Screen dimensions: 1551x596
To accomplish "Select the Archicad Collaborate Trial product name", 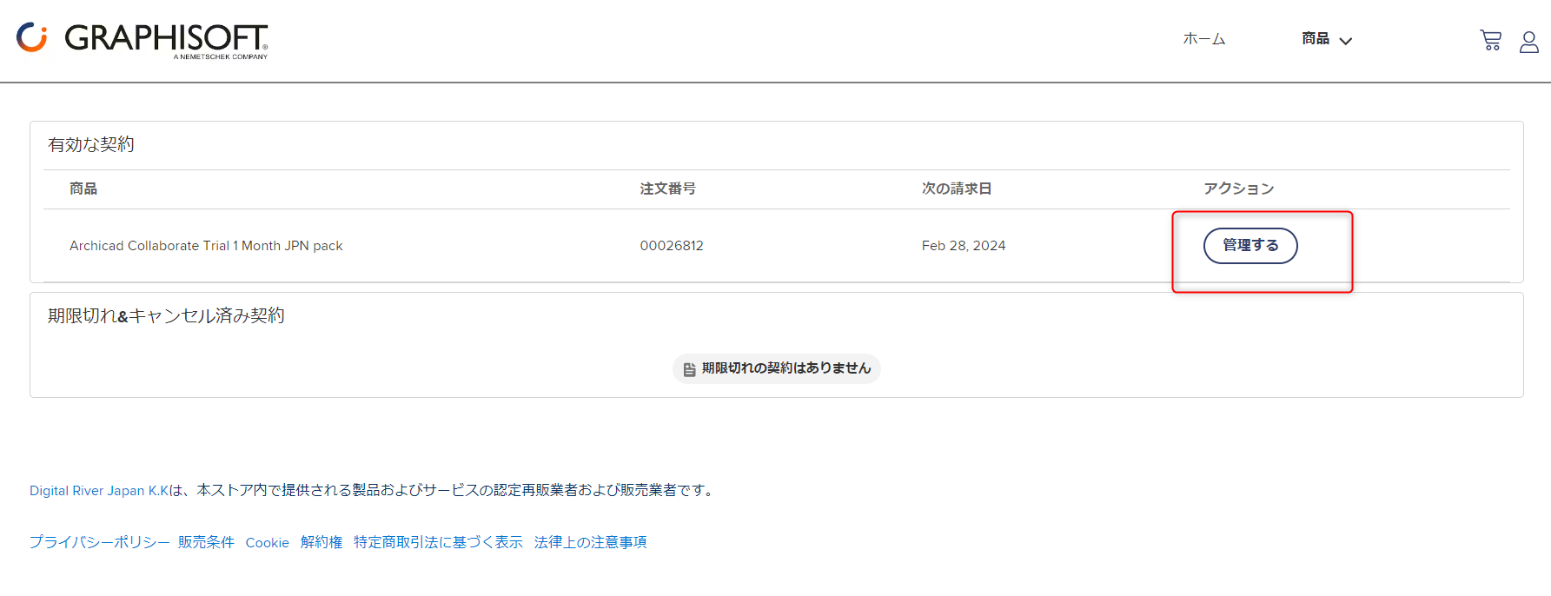I will tap(206, 246).
